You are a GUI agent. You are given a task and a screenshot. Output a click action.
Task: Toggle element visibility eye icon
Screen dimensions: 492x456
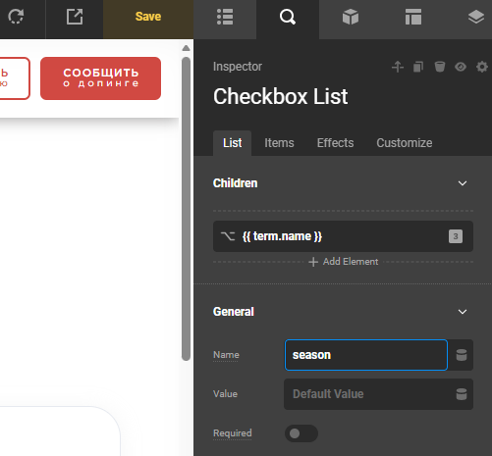point(461,67)
